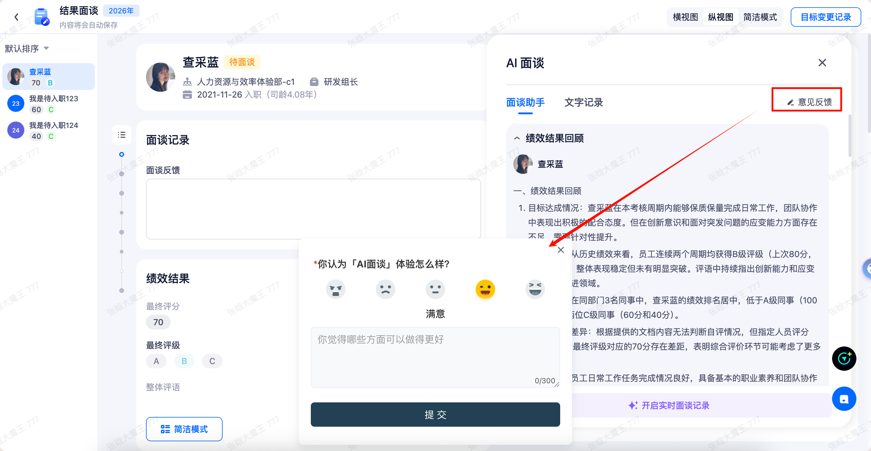Image resolution: width=871 pixels, height=451 pixels.
Task: Select the very dissatisfied angry face emoji
Action: click(x=335, y=289)
